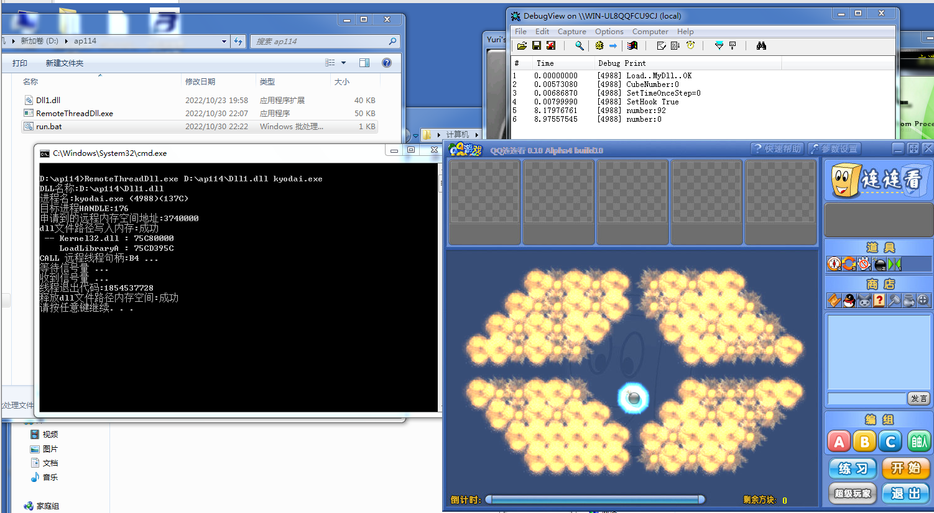Viewport: 934px width, 513px height.
Task: Click the 练习 practice button
Action: (853, 468)
